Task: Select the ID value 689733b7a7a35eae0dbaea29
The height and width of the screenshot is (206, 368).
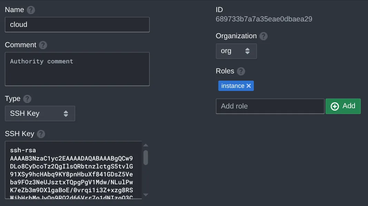Action: [x=264, y=19]
